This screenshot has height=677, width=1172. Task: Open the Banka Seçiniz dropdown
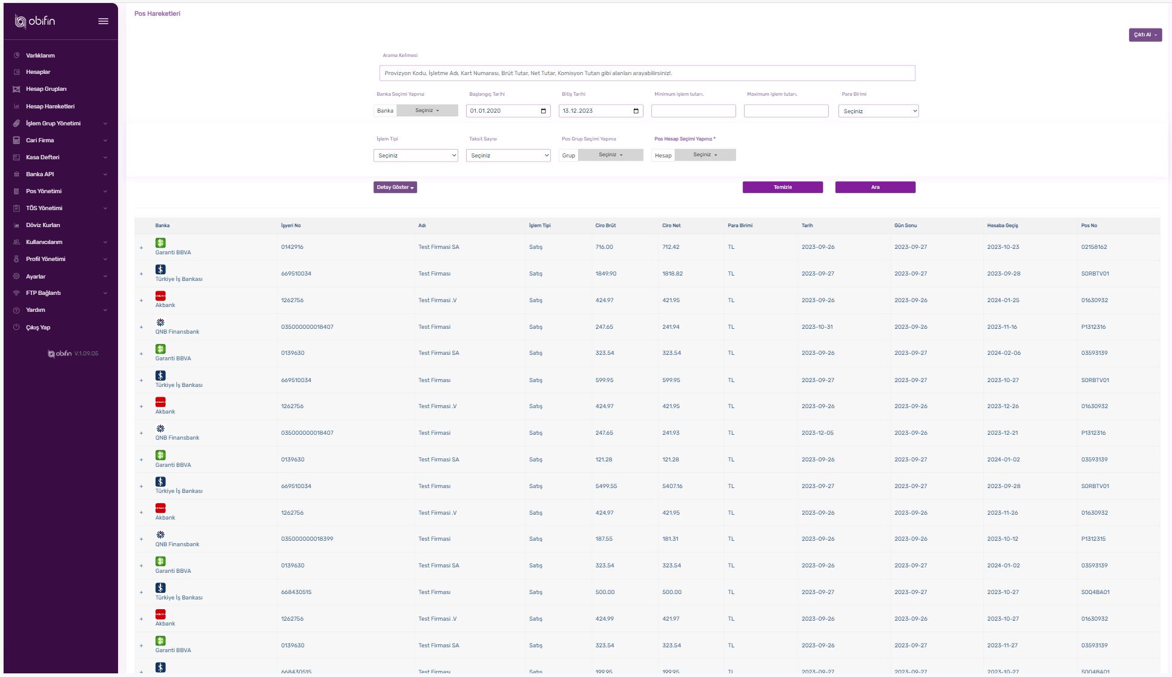click(427, 111)
